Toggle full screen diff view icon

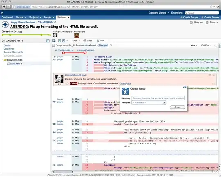(x=54, y=41)
